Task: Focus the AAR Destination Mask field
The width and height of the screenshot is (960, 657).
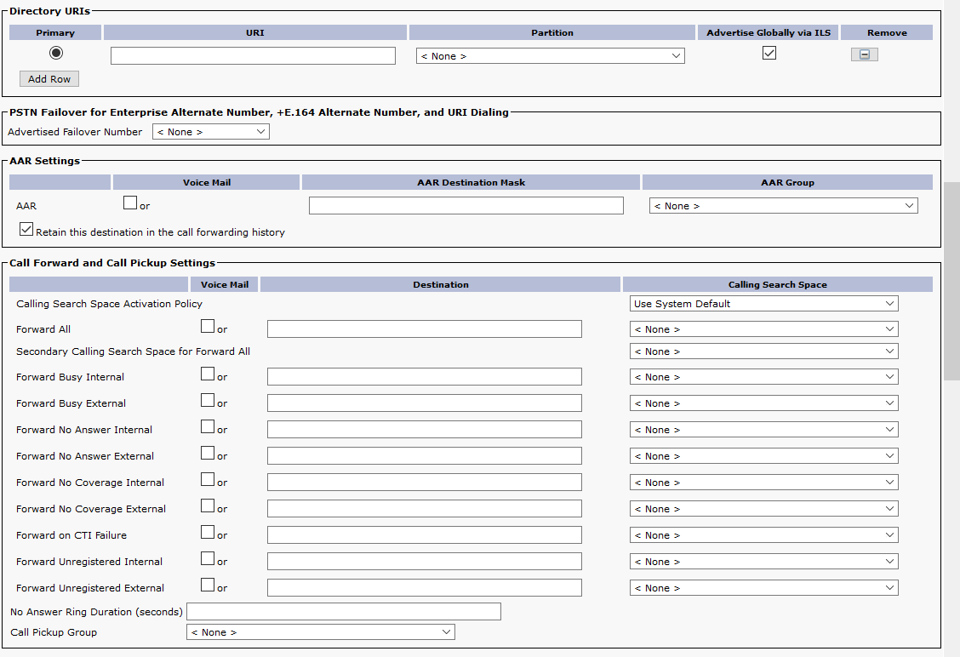Action: click(466, 206)
